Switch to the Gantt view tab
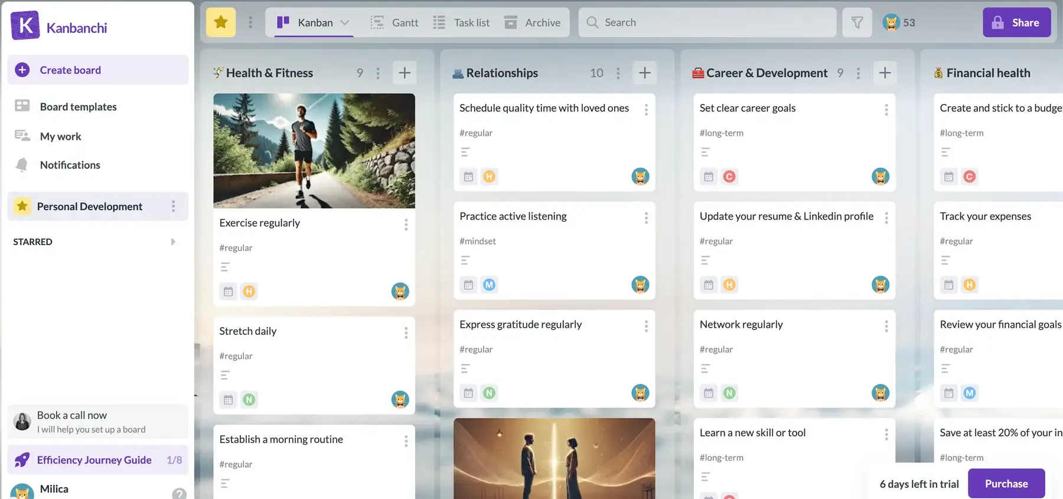 point(394,22)
